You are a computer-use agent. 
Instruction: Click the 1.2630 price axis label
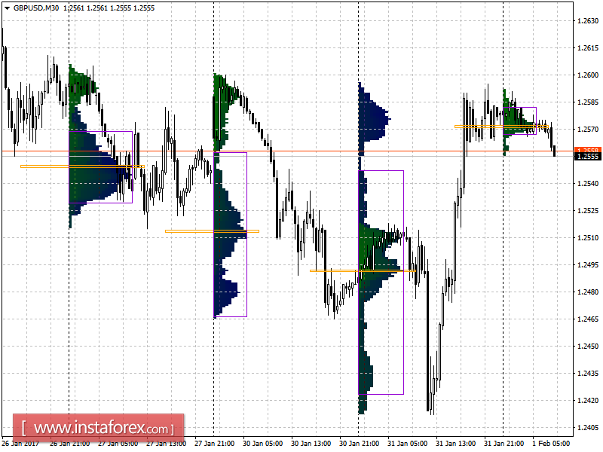click(588, 21)
